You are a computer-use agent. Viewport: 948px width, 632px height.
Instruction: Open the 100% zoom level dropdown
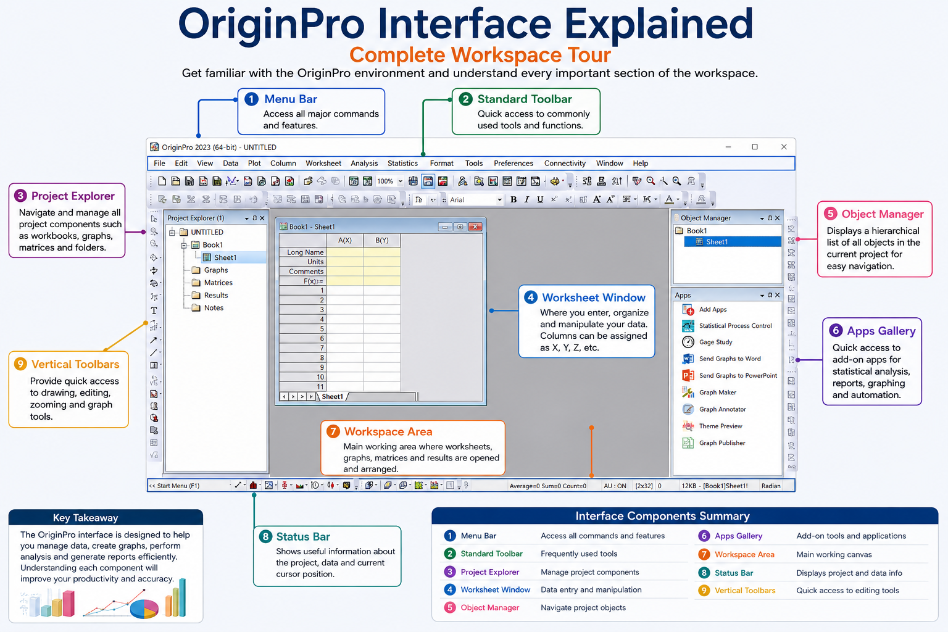400,181
